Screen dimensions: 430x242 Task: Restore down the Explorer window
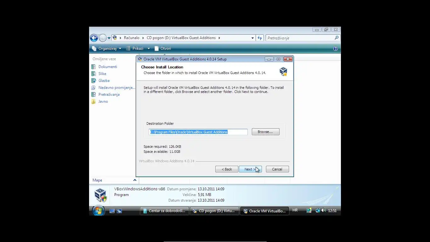(x=326, y=30)
